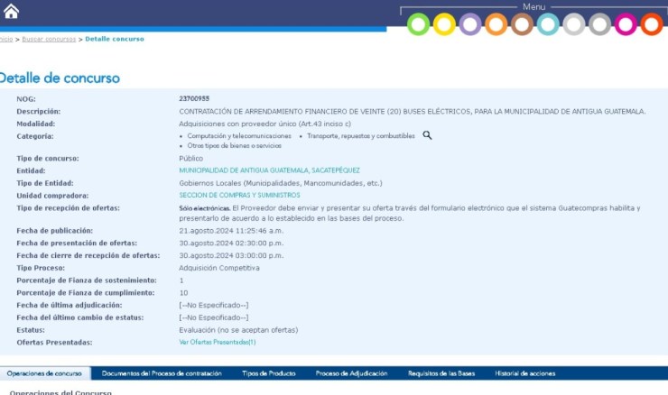The height and width of the screenshot is (395, 668).
Task: Click the Público concurso type value
Action: pos(190,159)
